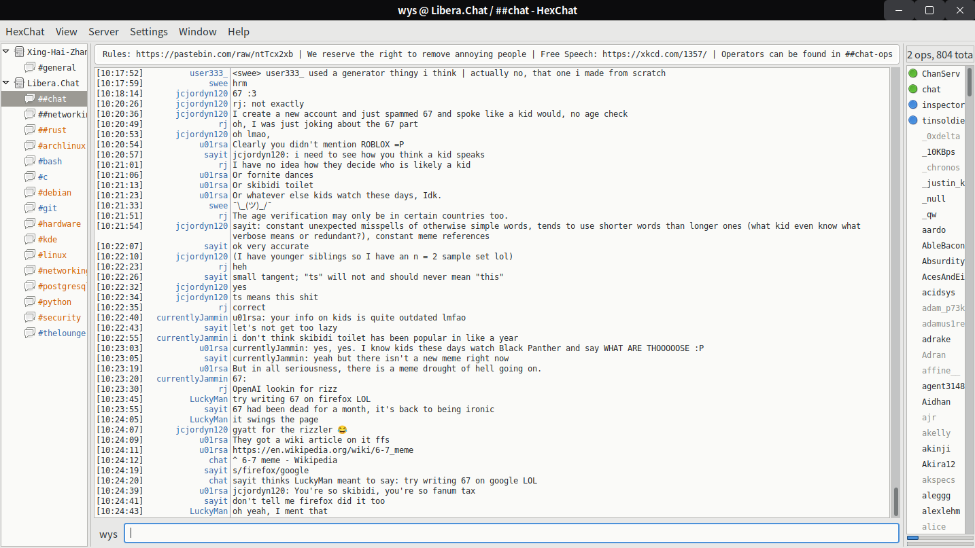975x548 pixels.
Task: Click the chat area vertical scrollbar
Action: [896, 292]
